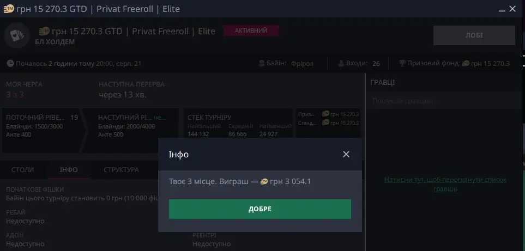Click the tournament cards avatar icon
525x251 pixels.
click(17, 35)
